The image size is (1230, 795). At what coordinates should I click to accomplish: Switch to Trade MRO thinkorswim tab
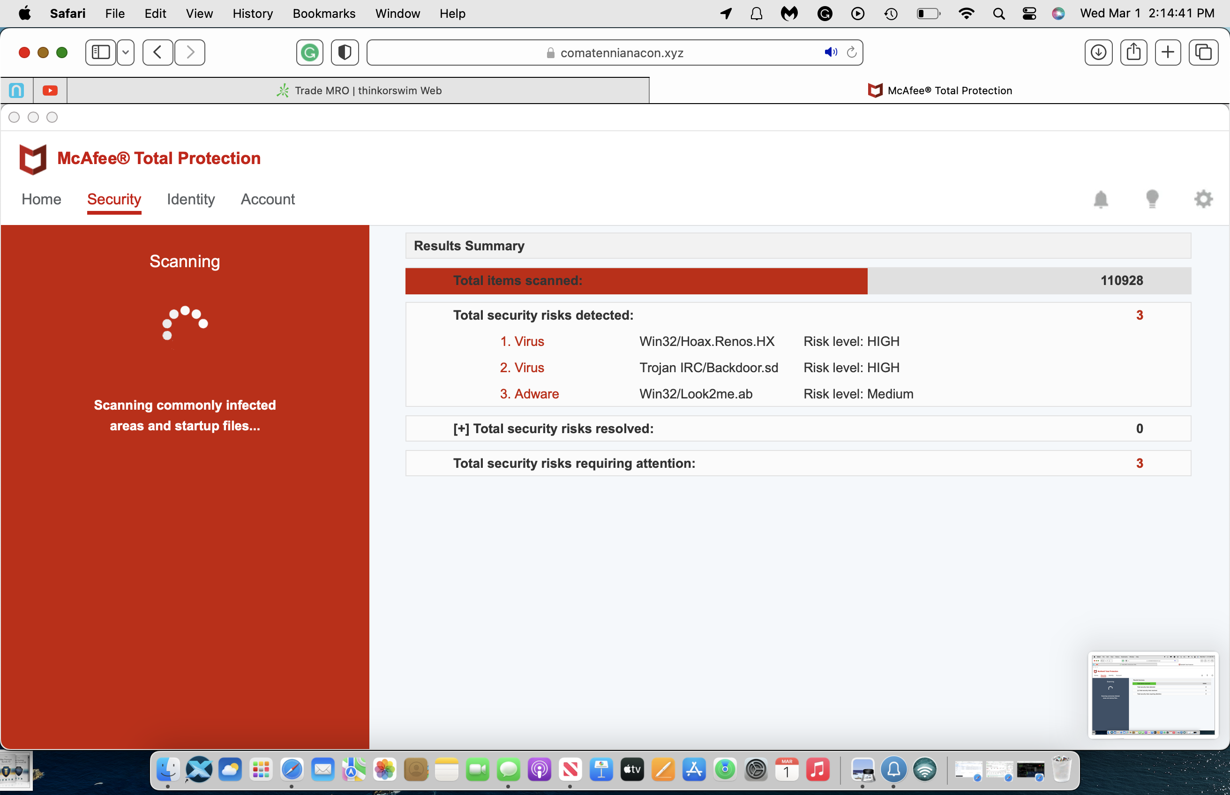(358, 91)
